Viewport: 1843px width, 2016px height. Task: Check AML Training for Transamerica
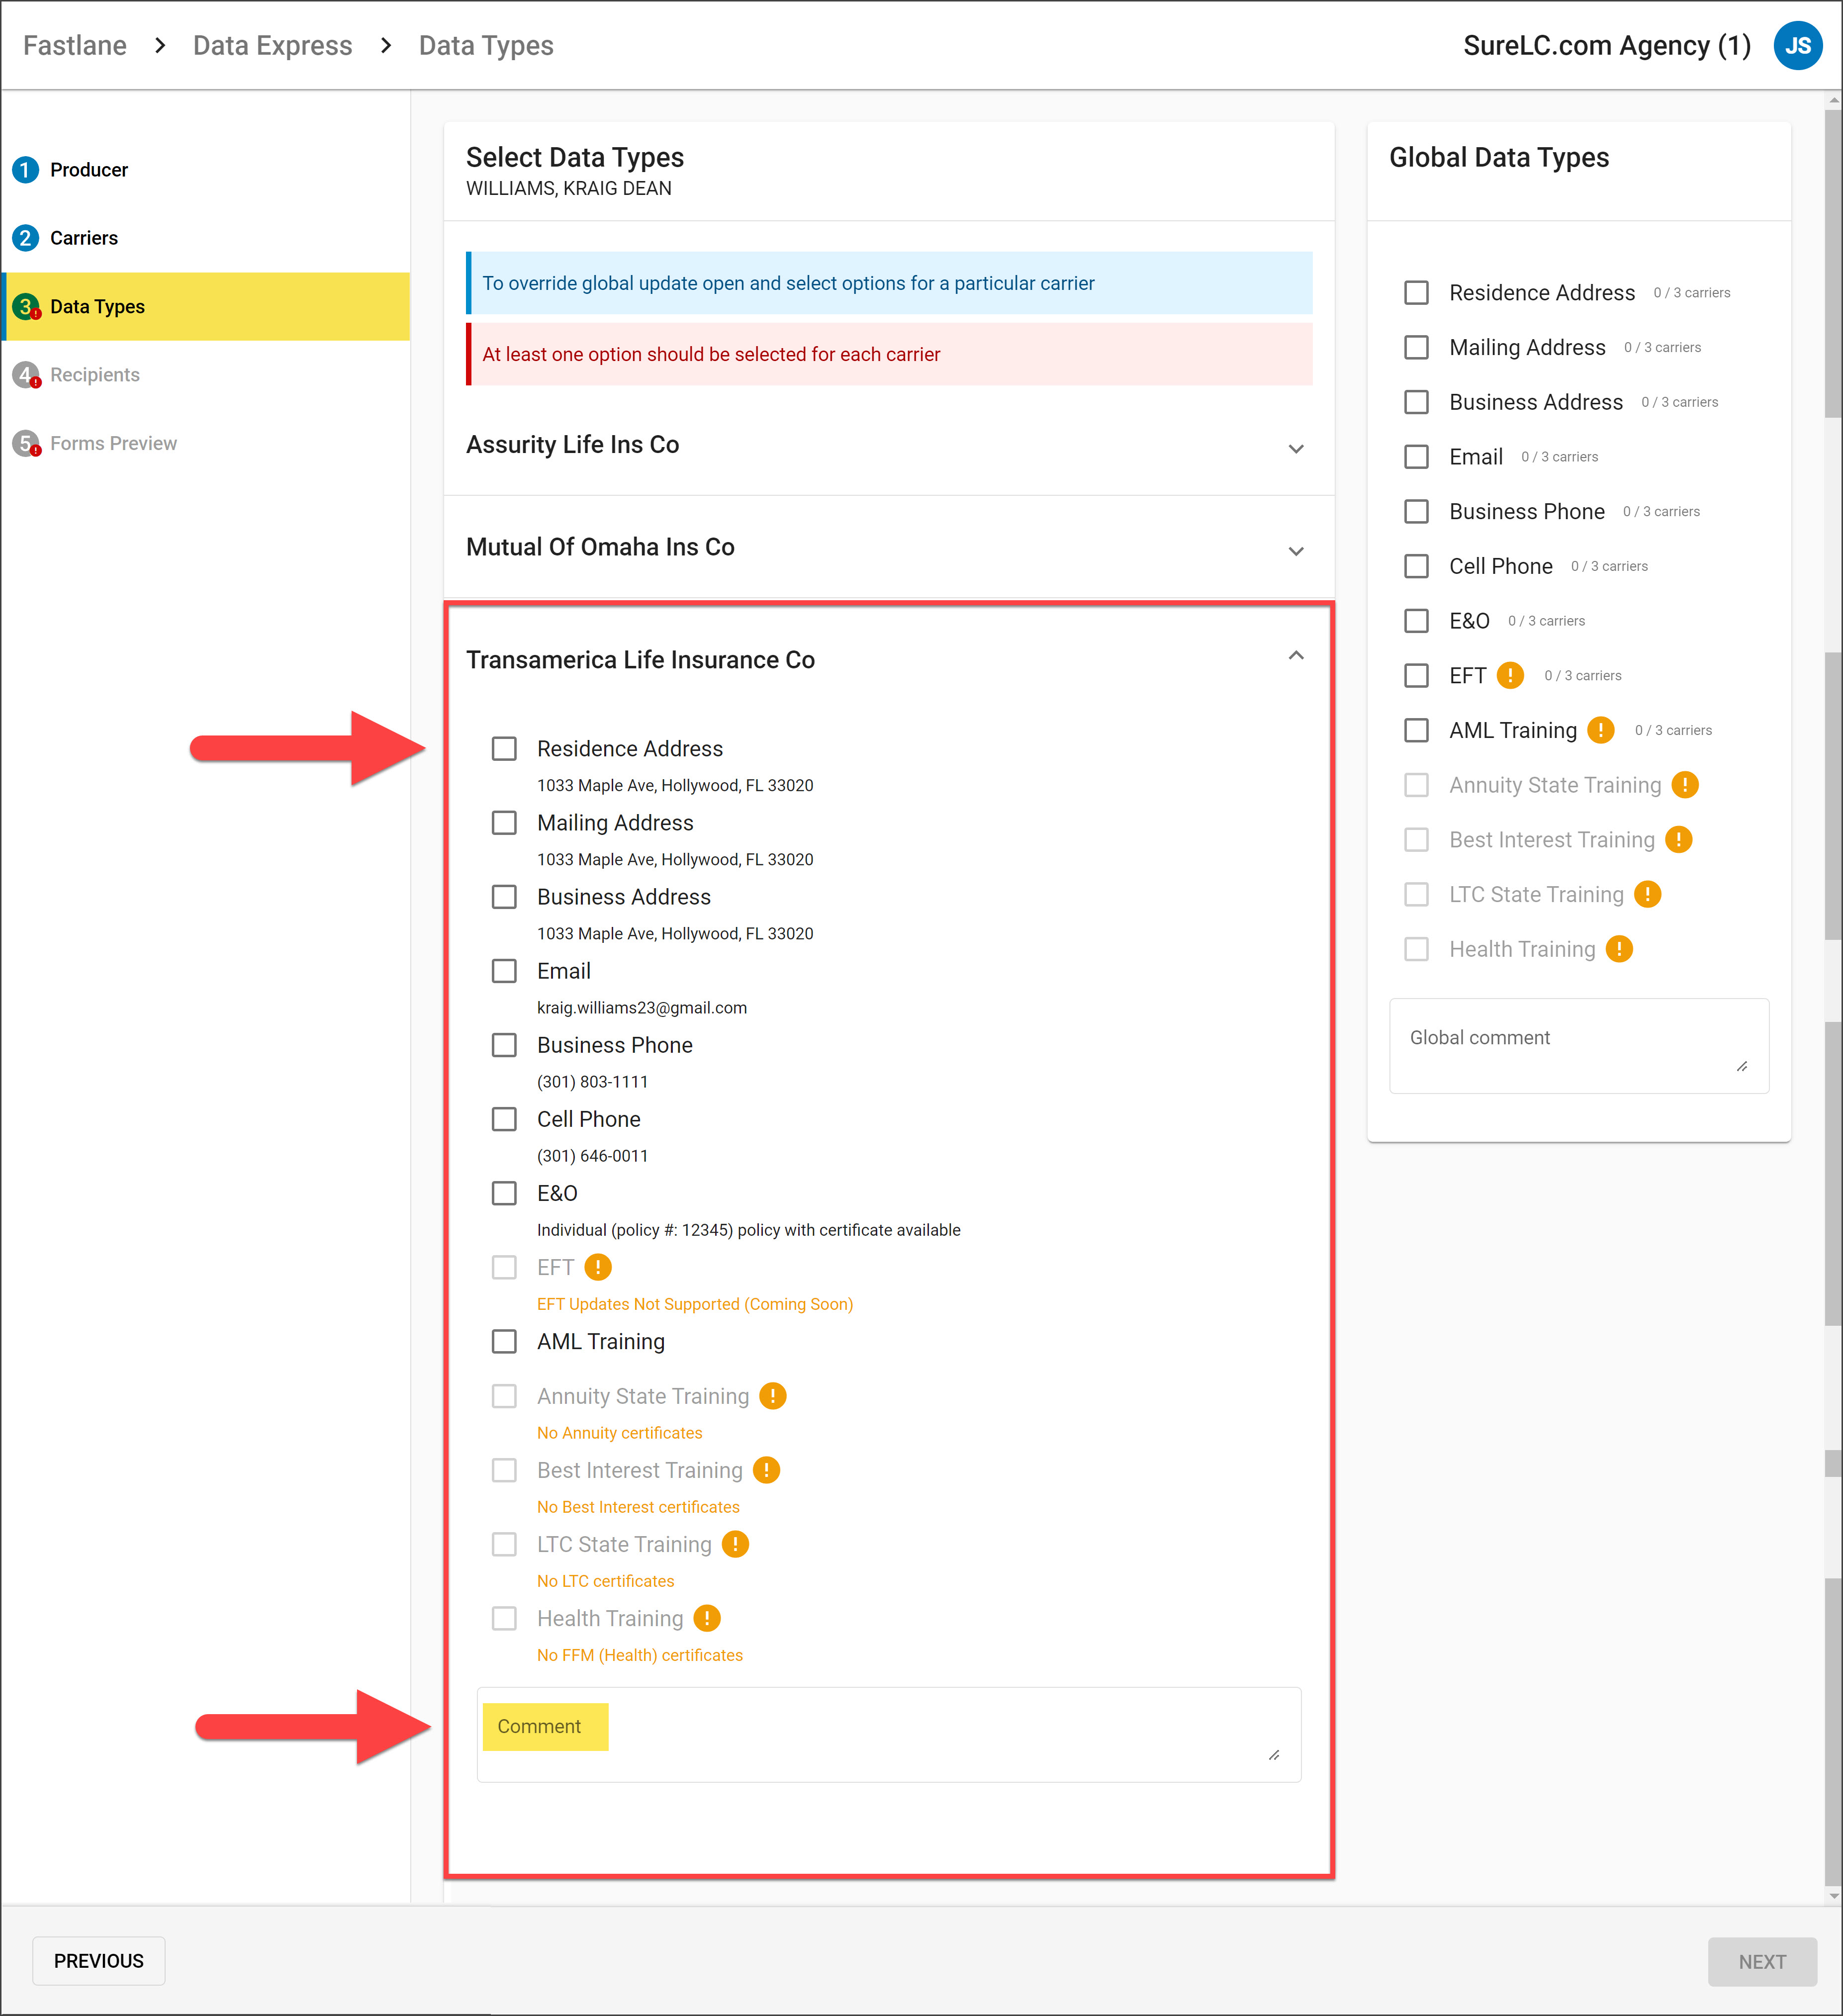[x=504, y=1341]
